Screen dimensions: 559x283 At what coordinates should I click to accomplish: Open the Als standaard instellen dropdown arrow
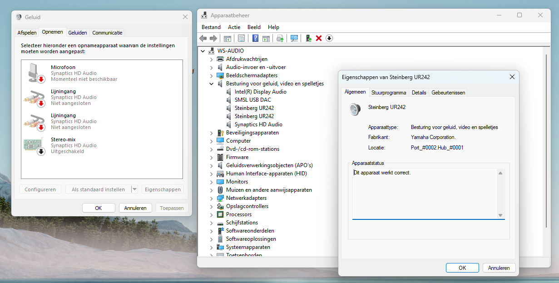134,189
